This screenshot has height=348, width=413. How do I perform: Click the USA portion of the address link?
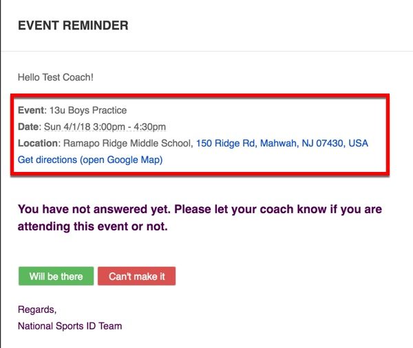(x=358, y=143)
